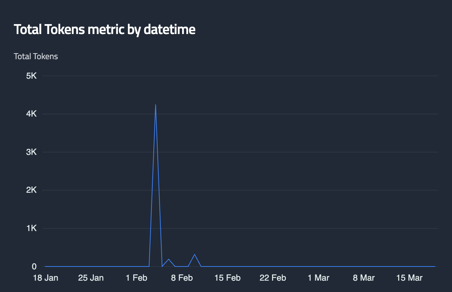The image size is (452, 292).
Task: Select the '8 Mar' x-axis date label
Action: coord(364,278)
